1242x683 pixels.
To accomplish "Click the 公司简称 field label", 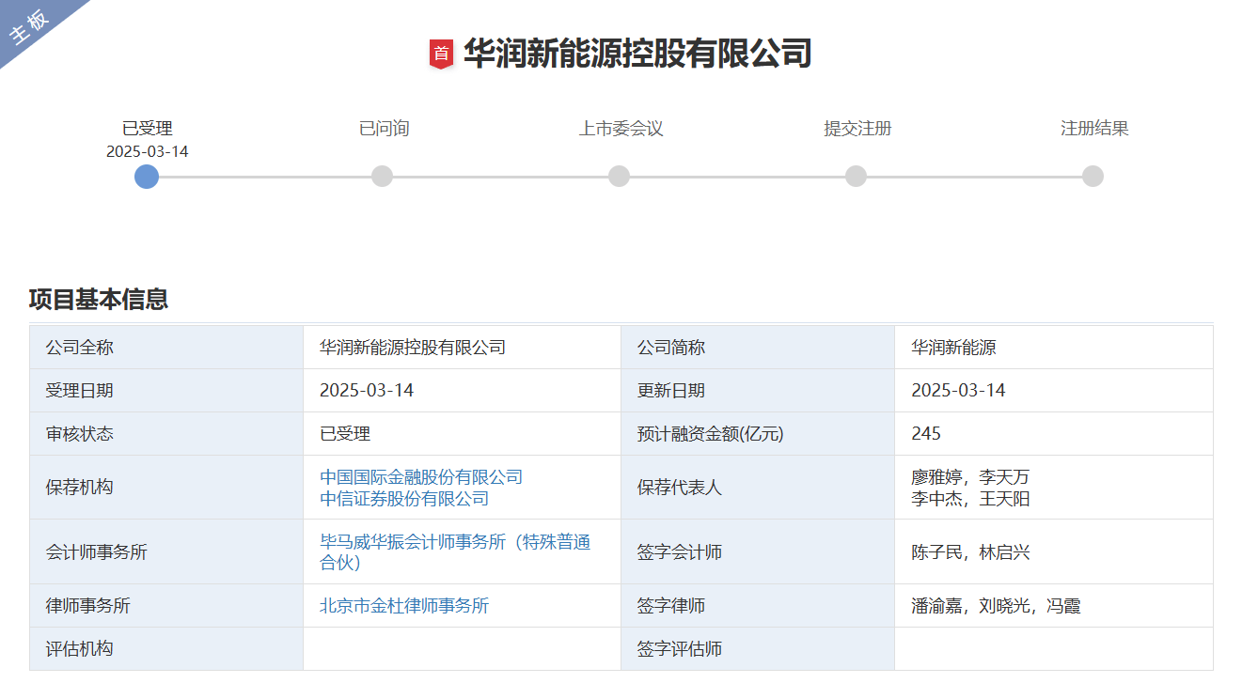I will (x=671, y=348).
